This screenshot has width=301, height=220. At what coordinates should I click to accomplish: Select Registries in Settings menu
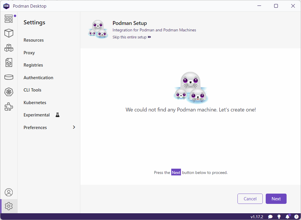click(x=33, y=65)
